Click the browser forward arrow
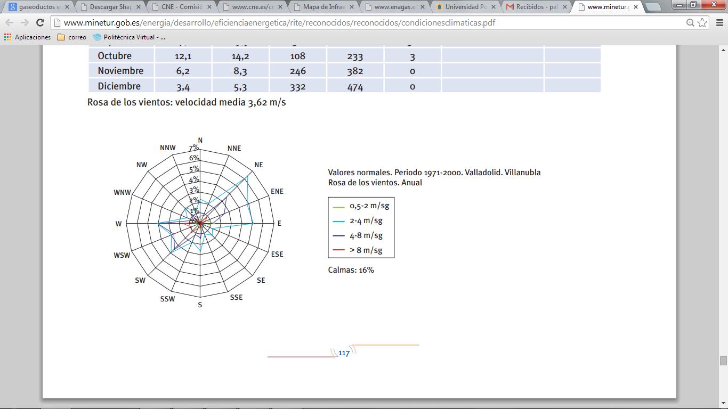Image resolution: width=728 pixels, height=409 pixels. pos(25,23)
